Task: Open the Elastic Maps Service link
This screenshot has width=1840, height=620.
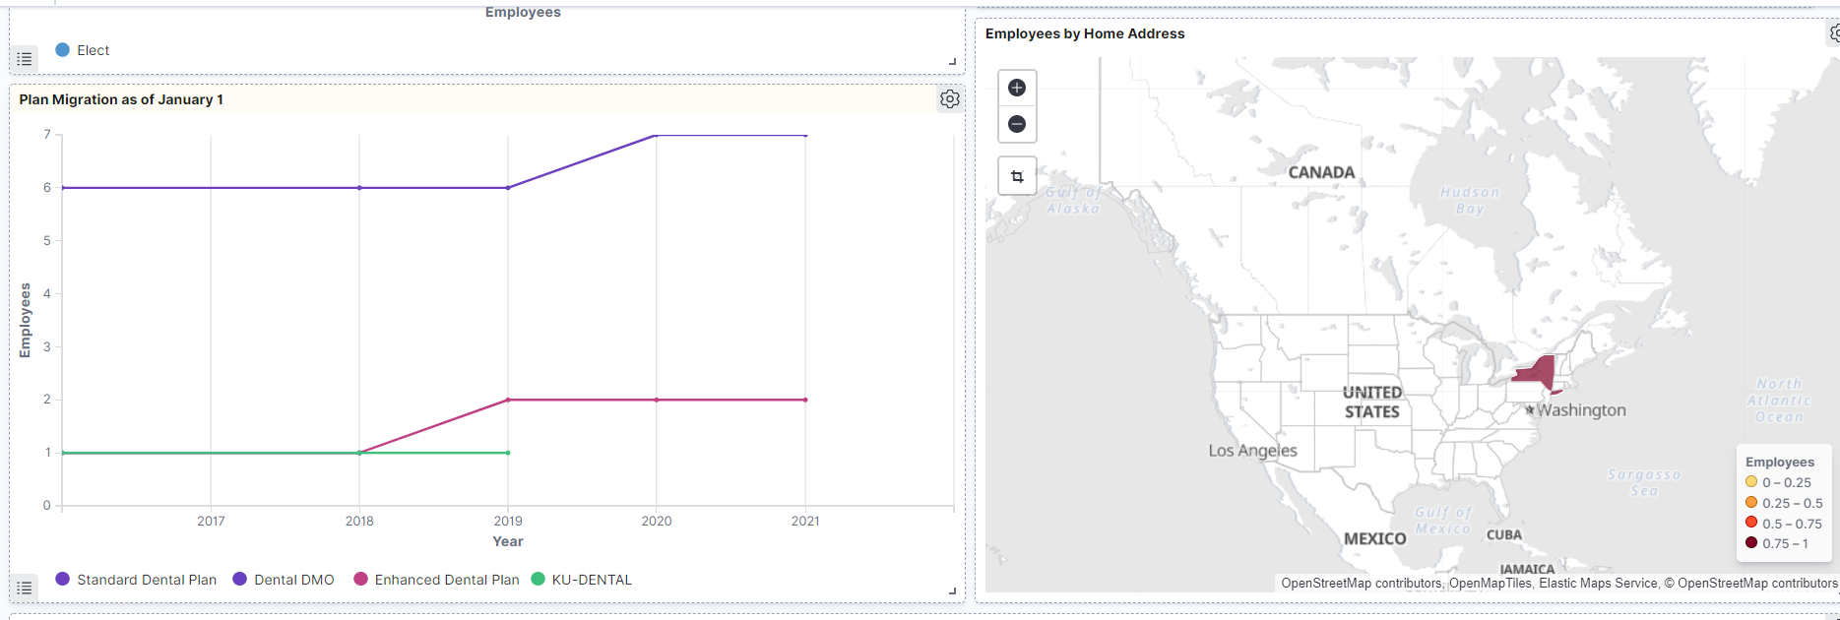Action: (1598, 584)
